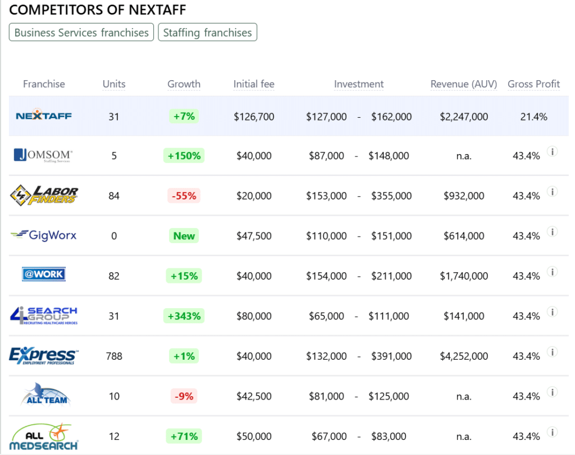Click the Labor Finders logo
575x455 pixels.
(44, 195)
